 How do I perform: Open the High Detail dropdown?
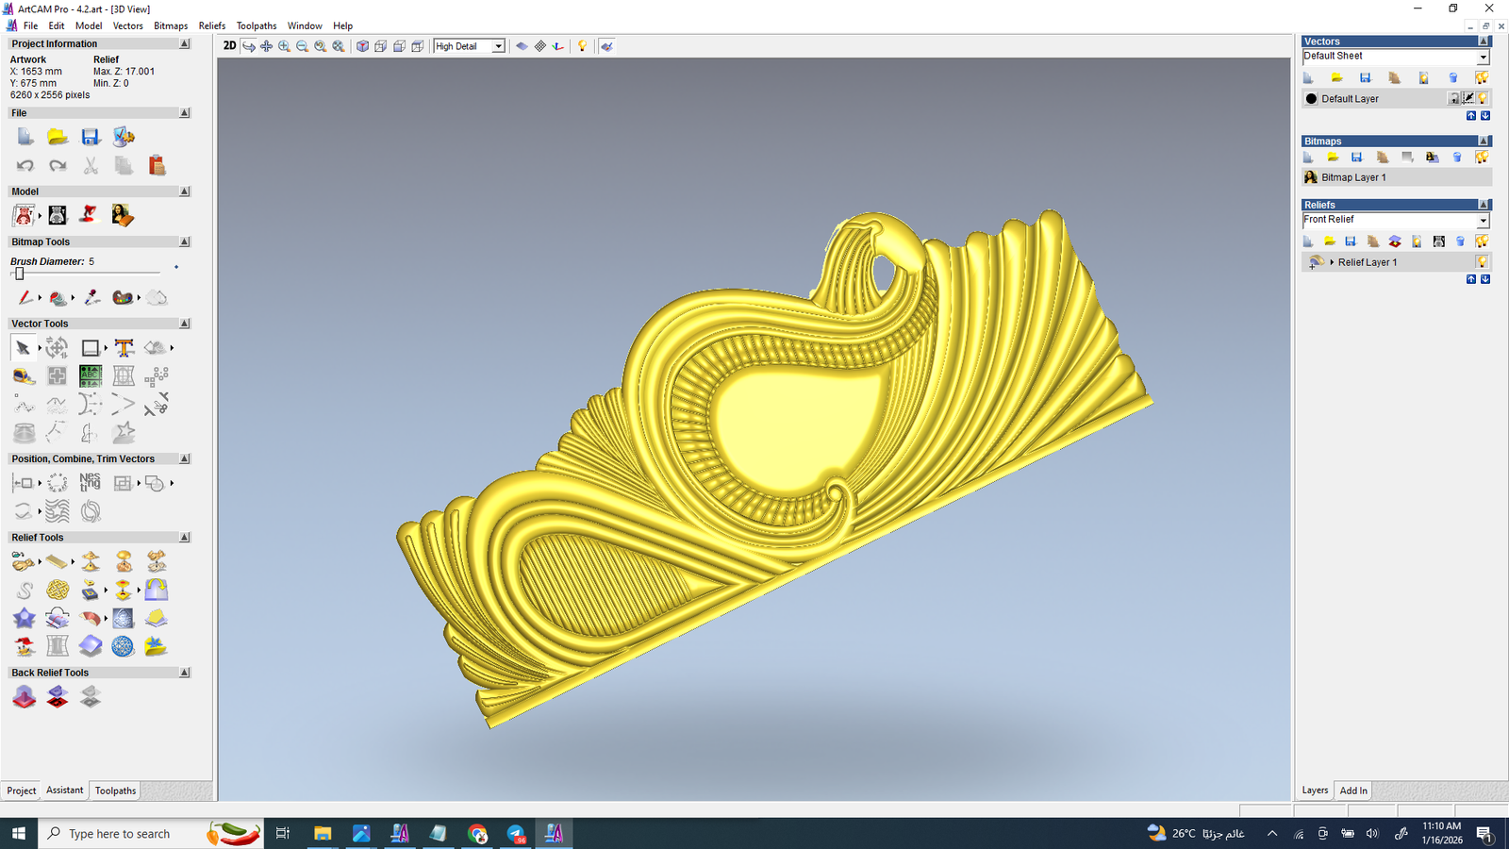point(498,46)
